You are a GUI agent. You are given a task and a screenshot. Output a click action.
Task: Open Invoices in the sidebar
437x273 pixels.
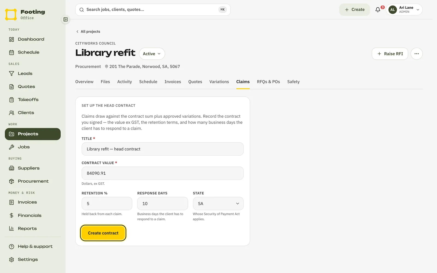(x=33, y=202)
